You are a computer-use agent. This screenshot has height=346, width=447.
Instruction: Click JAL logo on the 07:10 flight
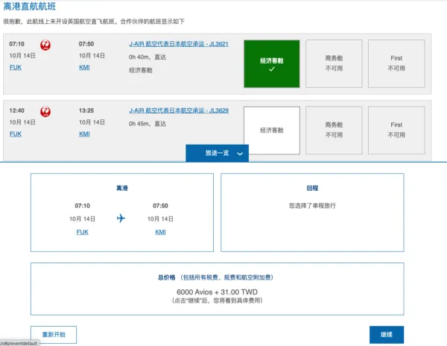[x=45, y=45]
